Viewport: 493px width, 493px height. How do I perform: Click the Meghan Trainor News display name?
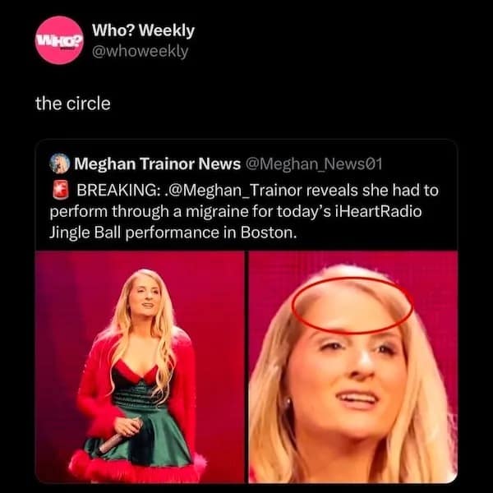tap(158, 164)
